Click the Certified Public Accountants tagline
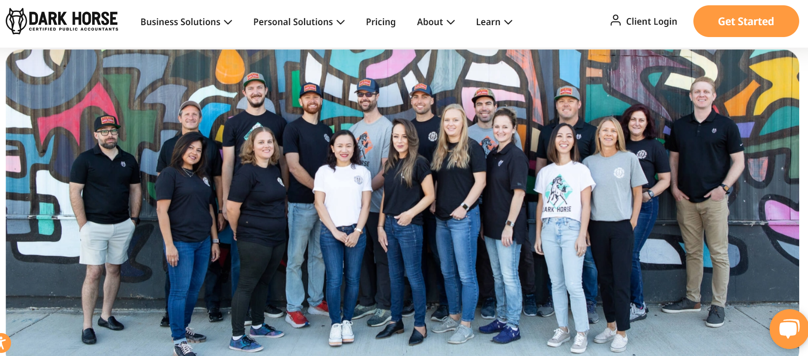Viewport: 808px width, 356px height. [74, 29]
